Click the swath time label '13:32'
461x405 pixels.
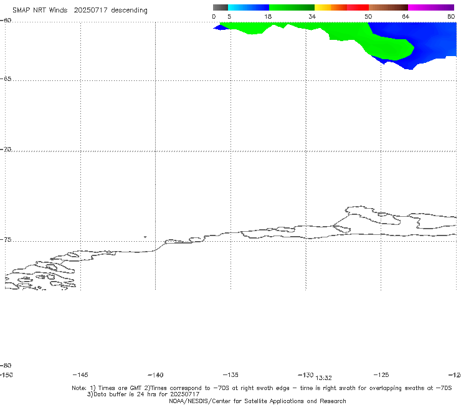click(323, 378)
